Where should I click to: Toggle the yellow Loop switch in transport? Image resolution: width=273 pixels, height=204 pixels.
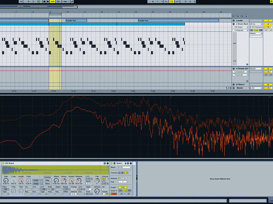click(x=171, y=2)
